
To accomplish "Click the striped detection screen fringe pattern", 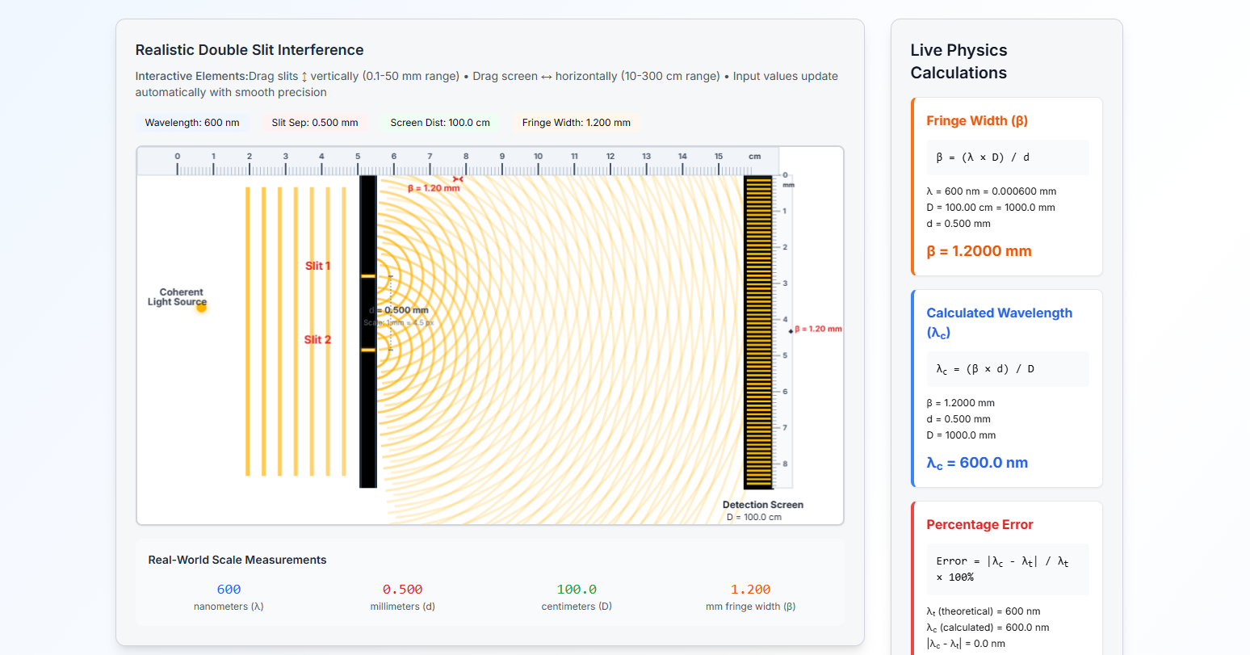I will pos(758,332).
